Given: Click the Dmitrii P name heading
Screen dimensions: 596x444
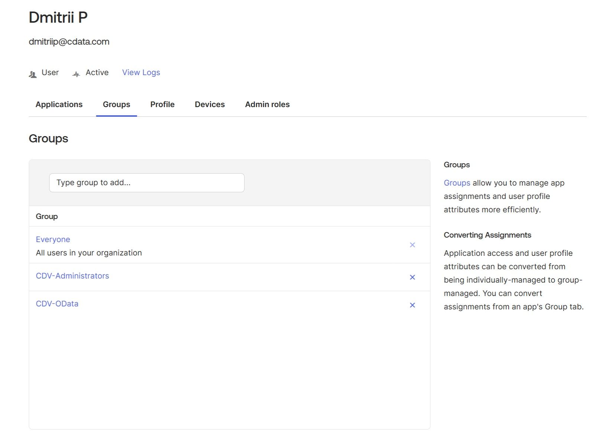Looking at the screenshot, I should pyautogui.click(x=58, y=17).
